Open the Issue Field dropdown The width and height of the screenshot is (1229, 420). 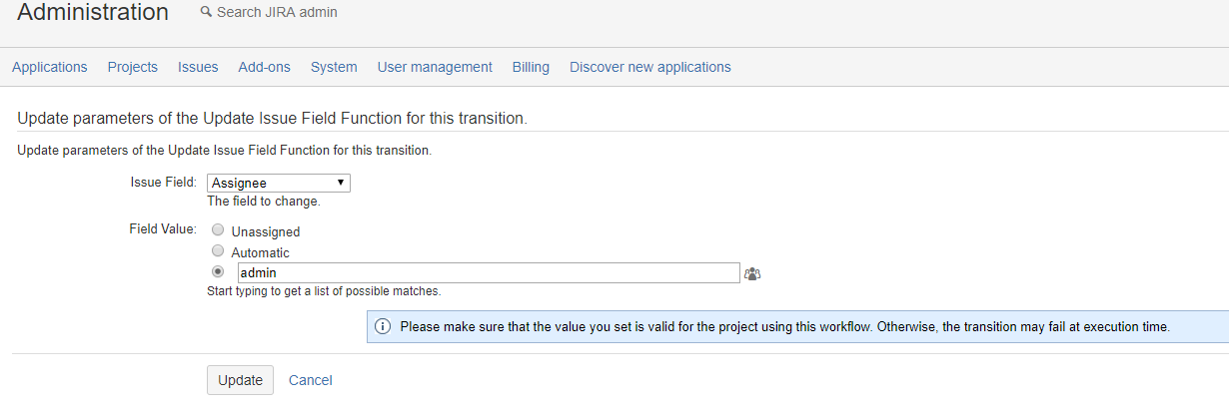(279, 183)
